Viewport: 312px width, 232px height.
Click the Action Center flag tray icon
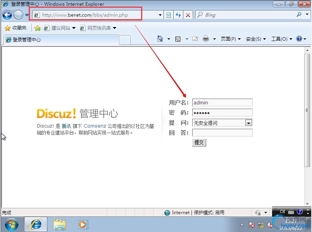tap(251, 225)
